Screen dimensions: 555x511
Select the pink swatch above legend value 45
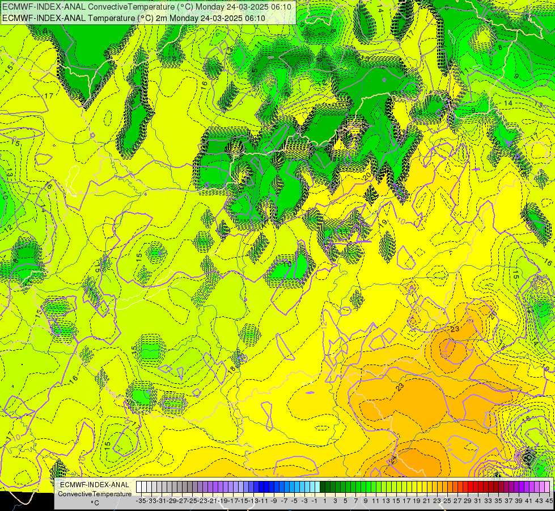click(x=547, y=487)
